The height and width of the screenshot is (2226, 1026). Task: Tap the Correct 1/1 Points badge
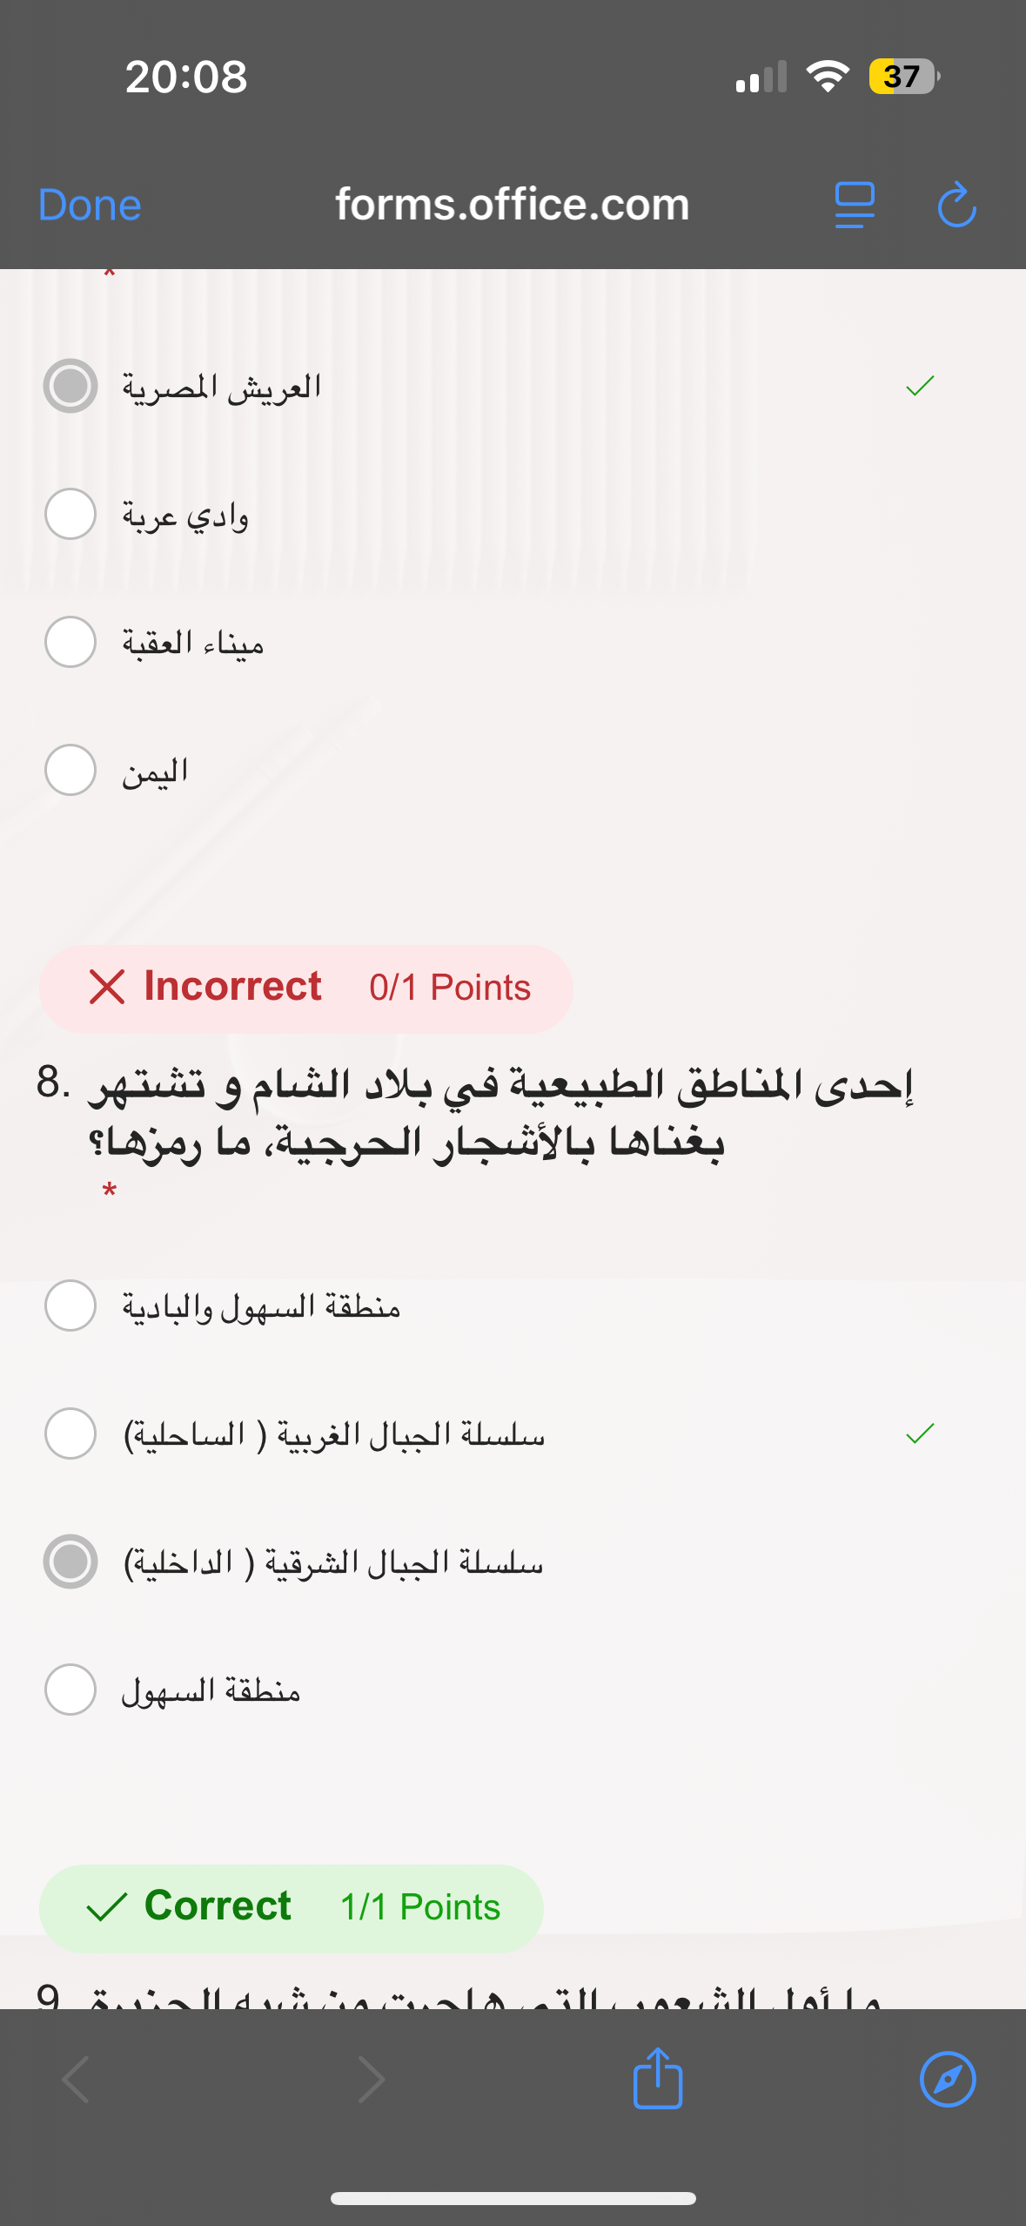292,1907
